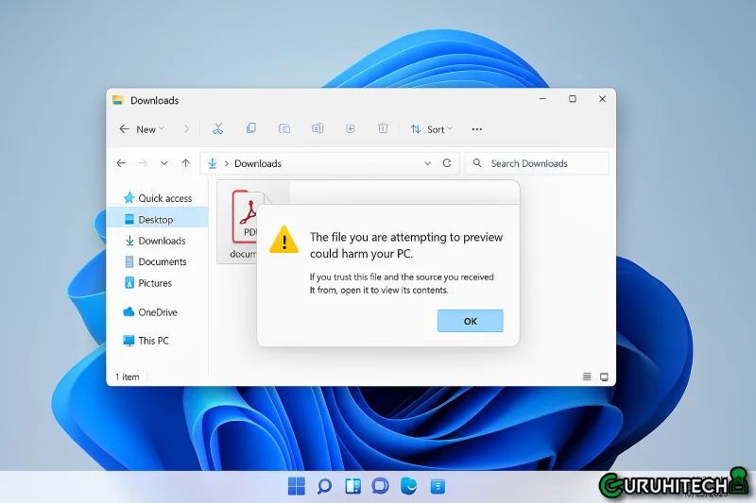The image size is (756, 503).
Task: Click the Share icon in the toolbar
Action: click(350, 128)
